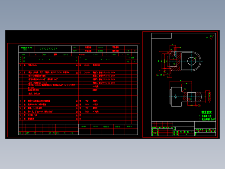Image resolution: width=225 pixels, height=169 pixels.
Task: Click the small circular hole in bottom view
Action: pos(176,97)
